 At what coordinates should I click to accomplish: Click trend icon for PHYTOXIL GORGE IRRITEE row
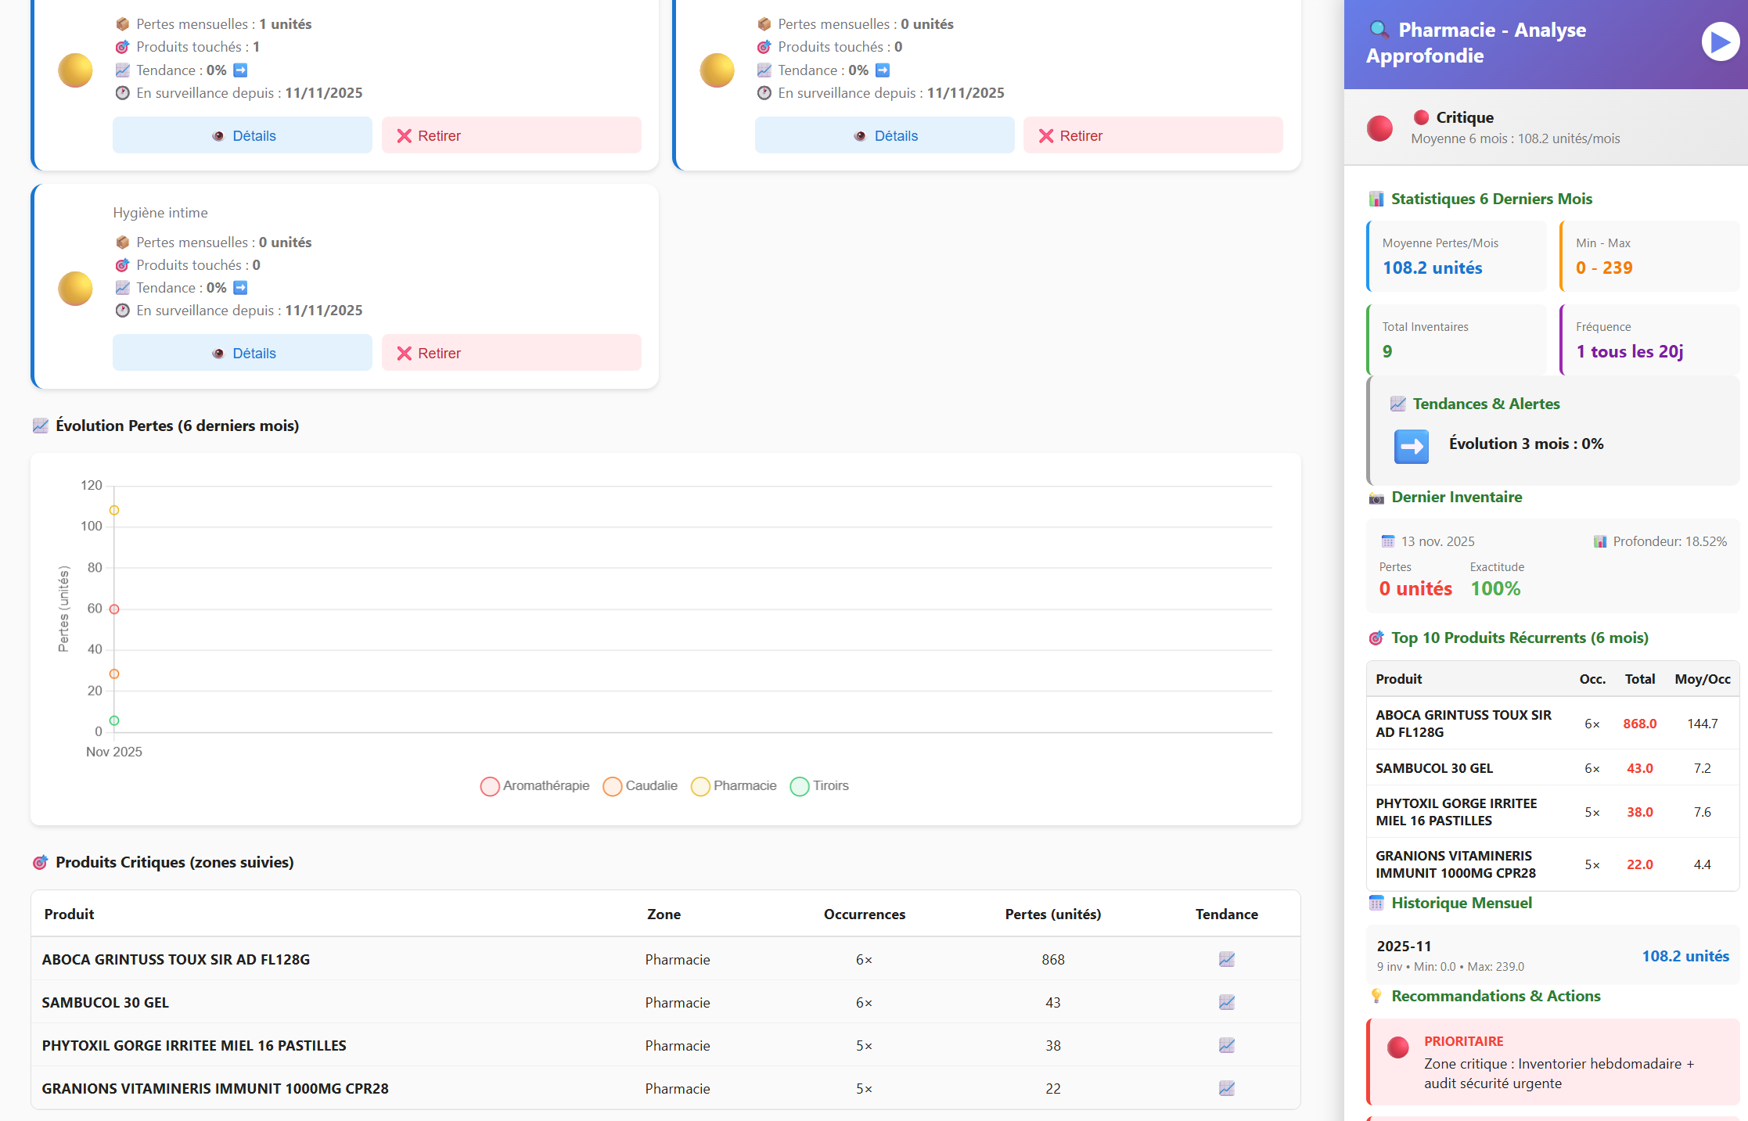pos(1226,1045)
